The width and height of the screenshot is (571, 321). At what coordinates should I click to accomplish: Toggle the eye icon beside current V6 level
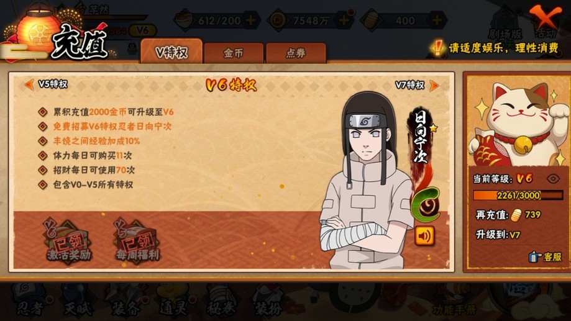[553, 179]
